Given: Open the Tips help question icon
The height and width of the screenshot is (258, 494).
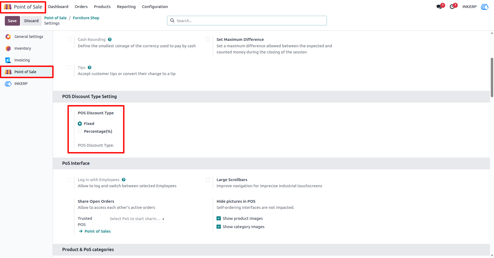Looking at the screenshot, I should pyautogui.click(x=90, y=68).
